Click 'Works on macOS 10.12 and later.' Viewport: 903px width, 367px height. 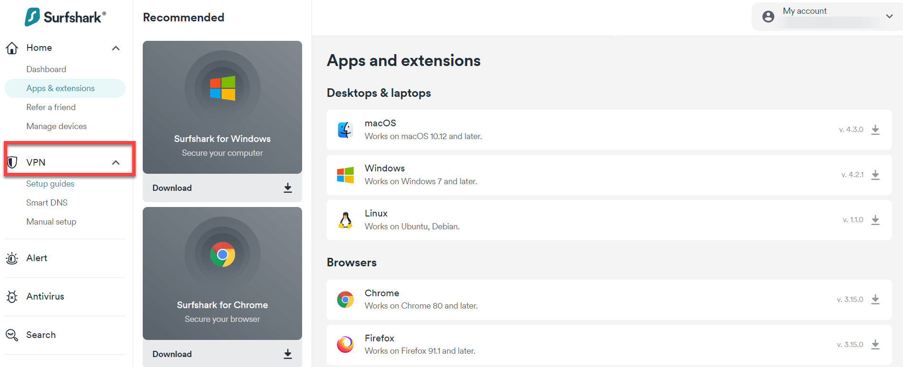coord(423,136)
